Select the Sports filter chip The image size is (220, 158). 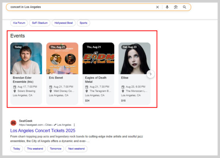coord(84,23)
